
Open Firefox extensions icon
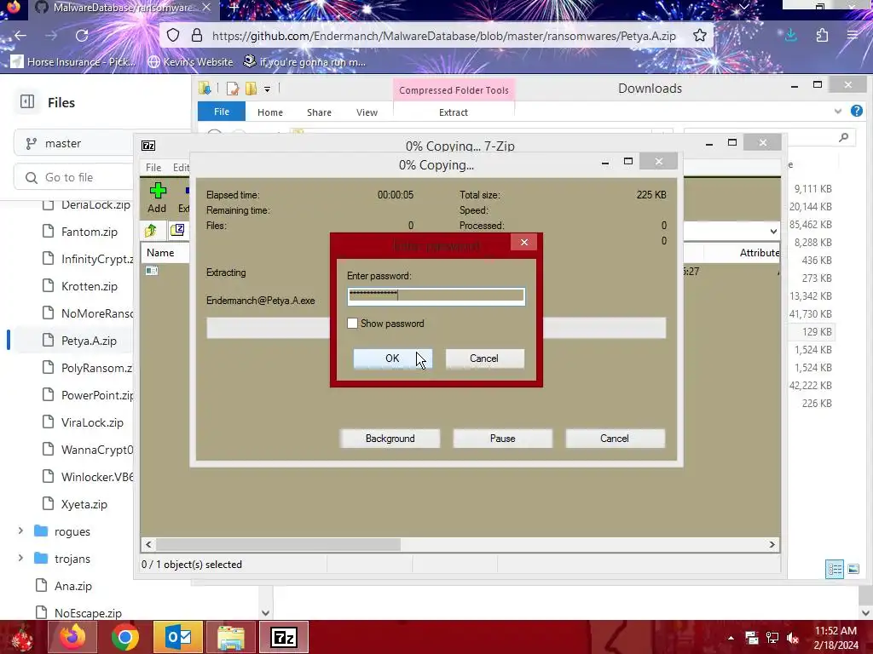point(822,36)
